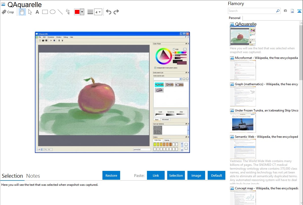Select the QAquarelle apple painting thumbnail
The image size is (303, 205).
243,36
